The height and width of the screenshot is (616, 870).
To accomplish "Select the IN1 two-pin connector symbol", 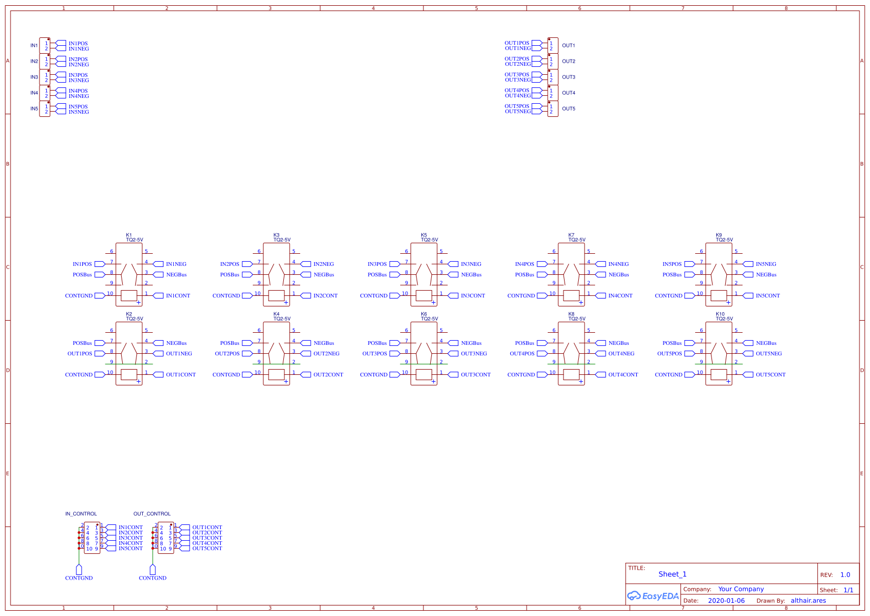I will point(45,46).
